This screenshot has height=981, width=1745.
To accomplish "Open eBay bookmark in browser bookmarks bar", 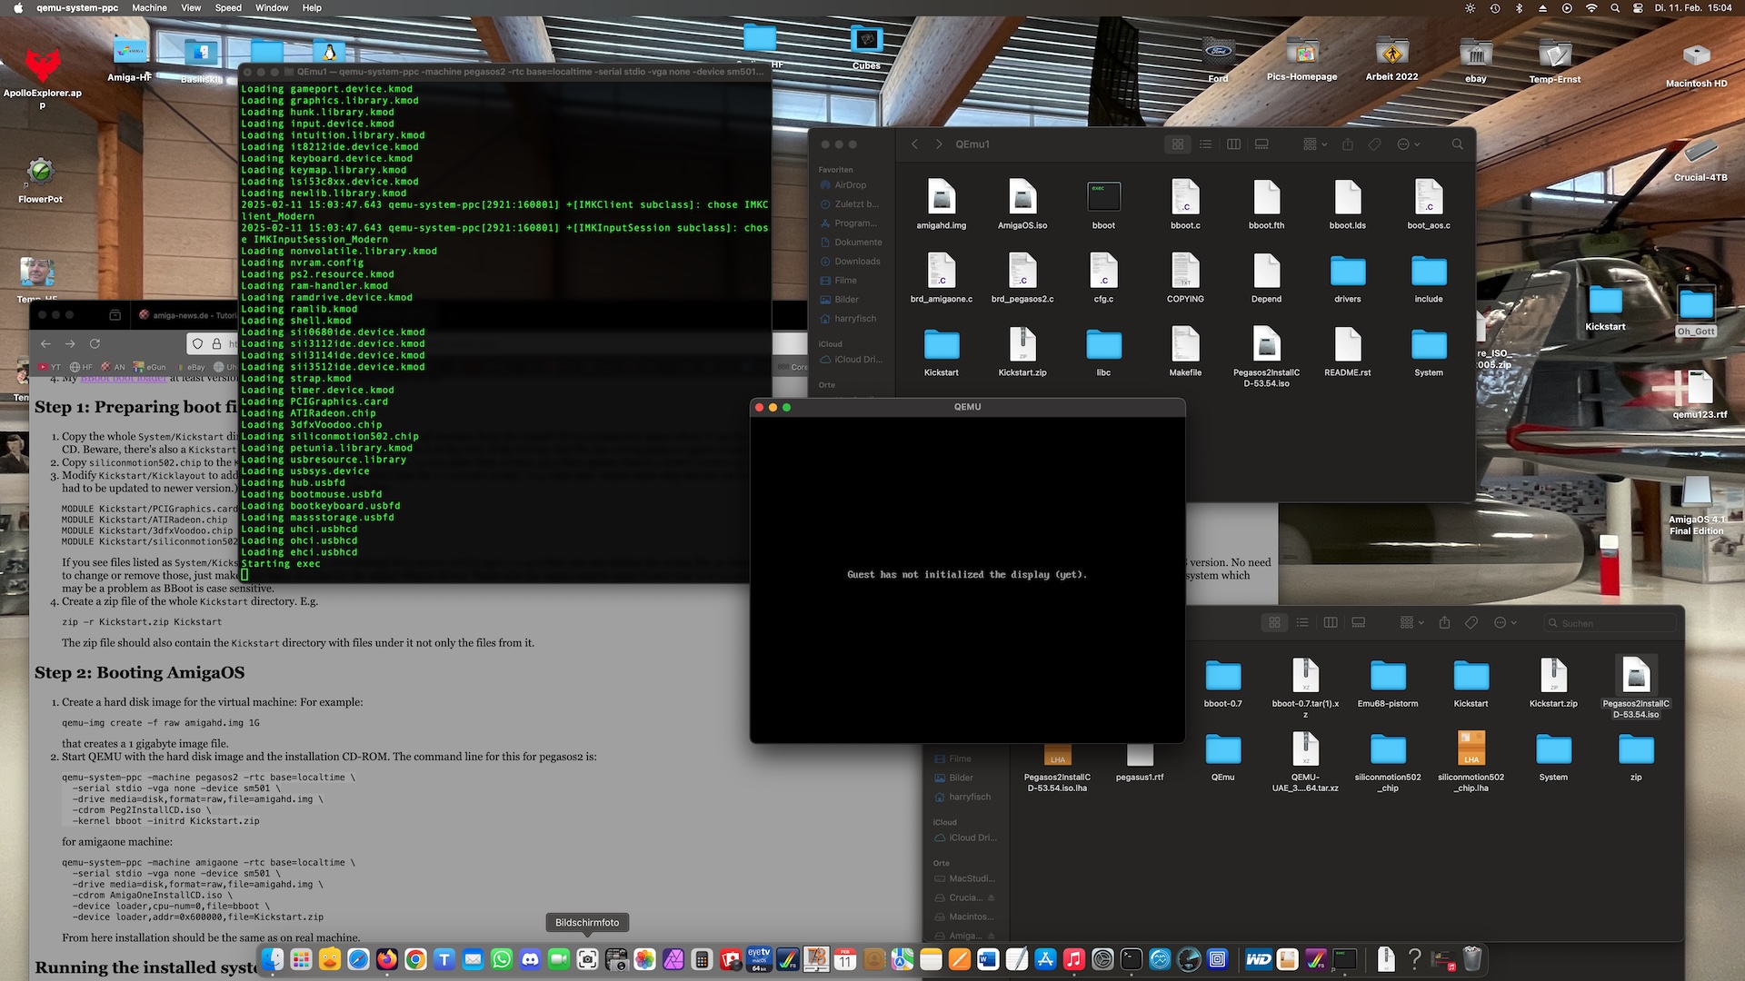I will [191, 367].
